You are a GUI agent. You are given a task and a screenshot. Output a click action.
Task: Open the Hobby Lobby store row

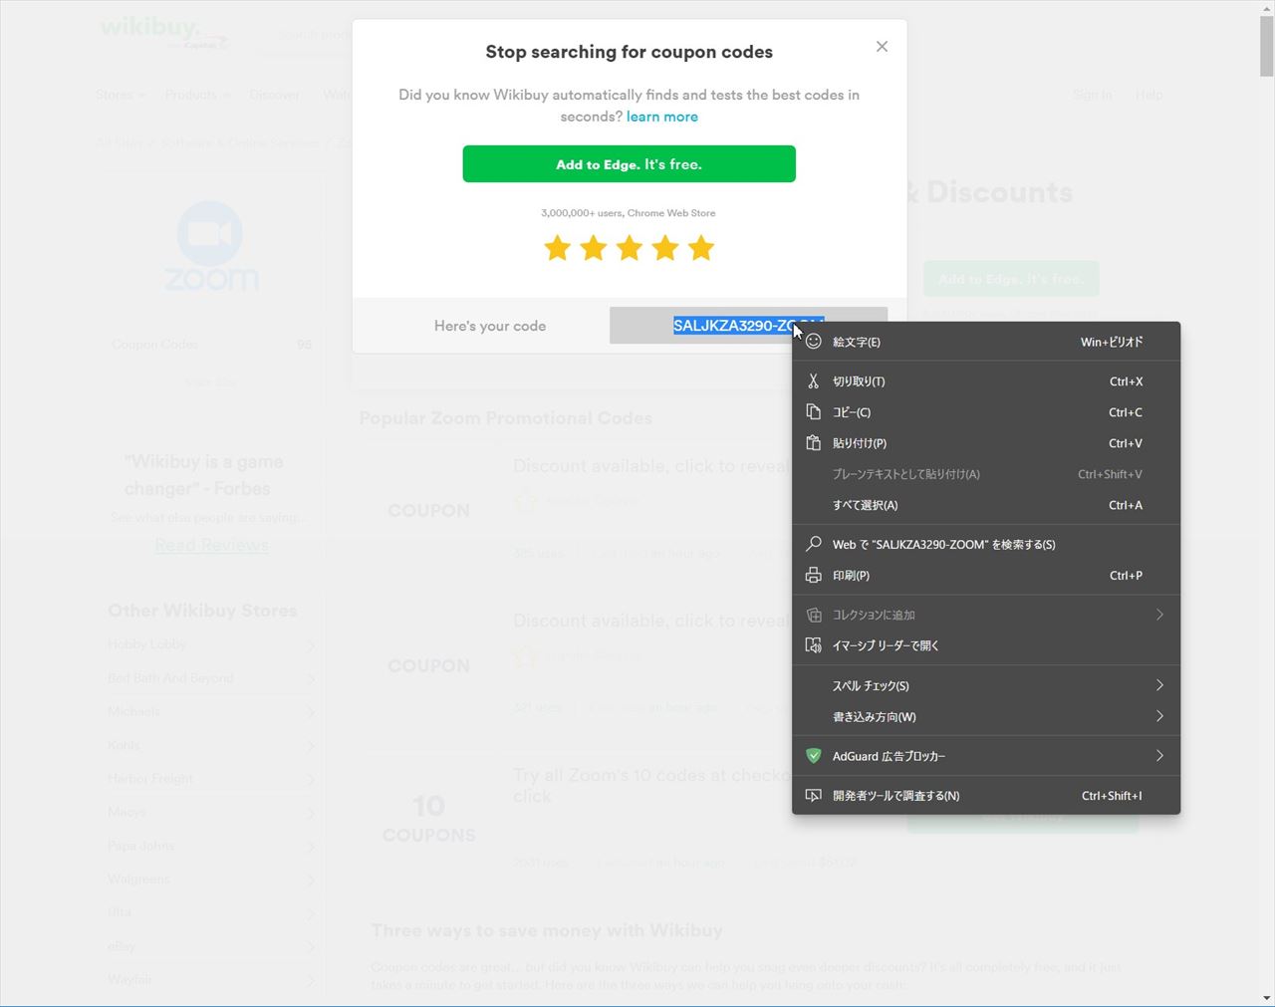211,644
